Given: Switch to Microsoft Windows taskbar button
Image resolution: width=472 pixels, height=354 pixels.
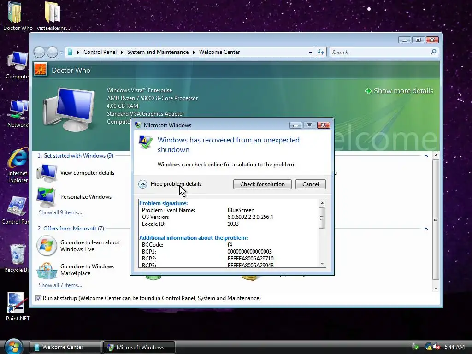Looking at the screenshot, I should 139,347.
